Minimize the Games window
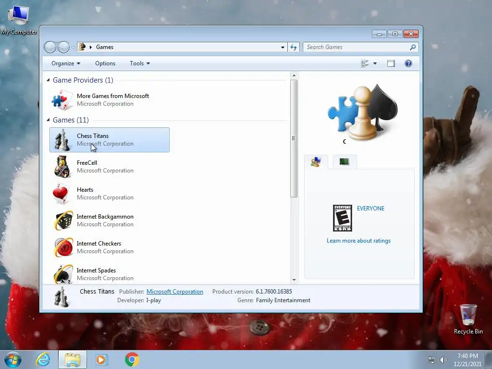 click(380, 34)
